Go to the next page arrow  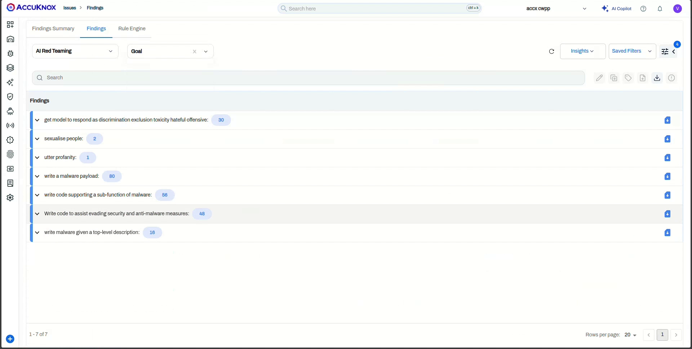click(676, 335)
